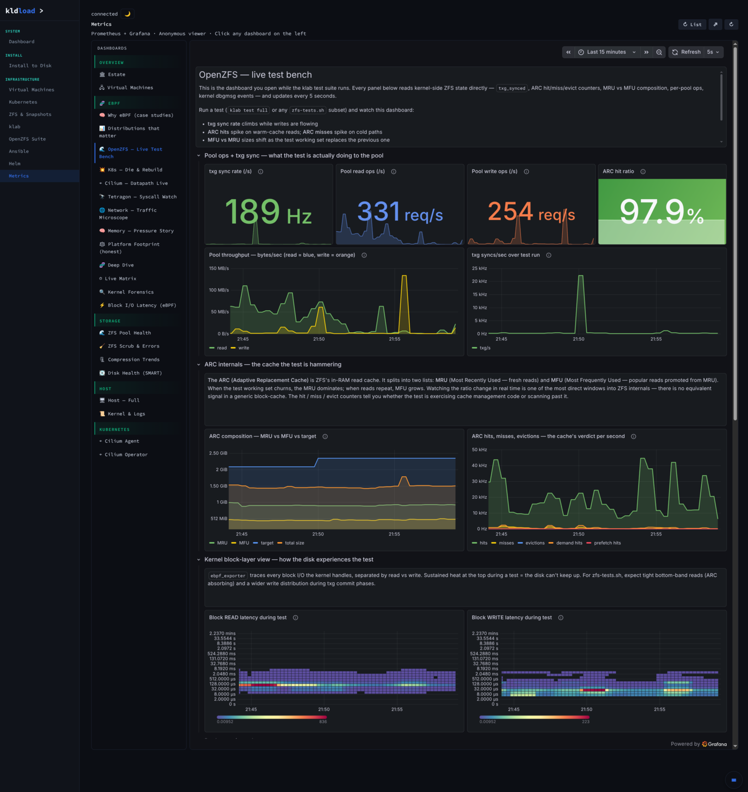Select the Metrics nav item

tap(40, 176)
